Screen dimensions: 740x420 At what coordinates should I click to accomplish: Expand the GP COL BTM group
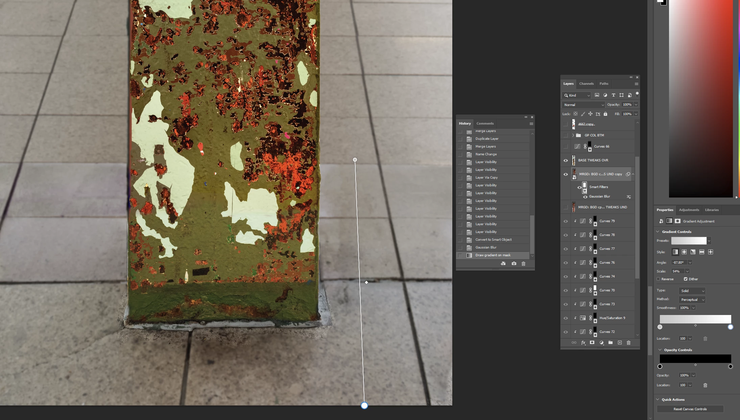(573, 135)
